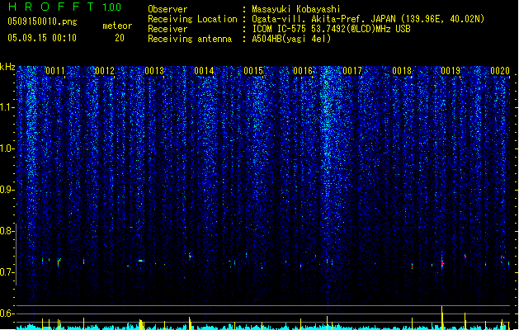The image size is (519, 330).
Task: Select the file name 0509150010.png
Action: pos(42,21)
